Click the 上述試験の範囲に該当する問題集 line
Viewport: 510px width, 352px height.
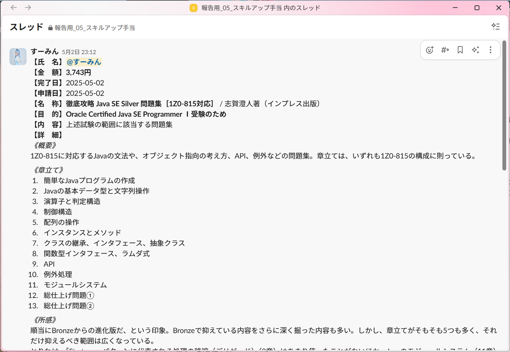pos(119,124)
